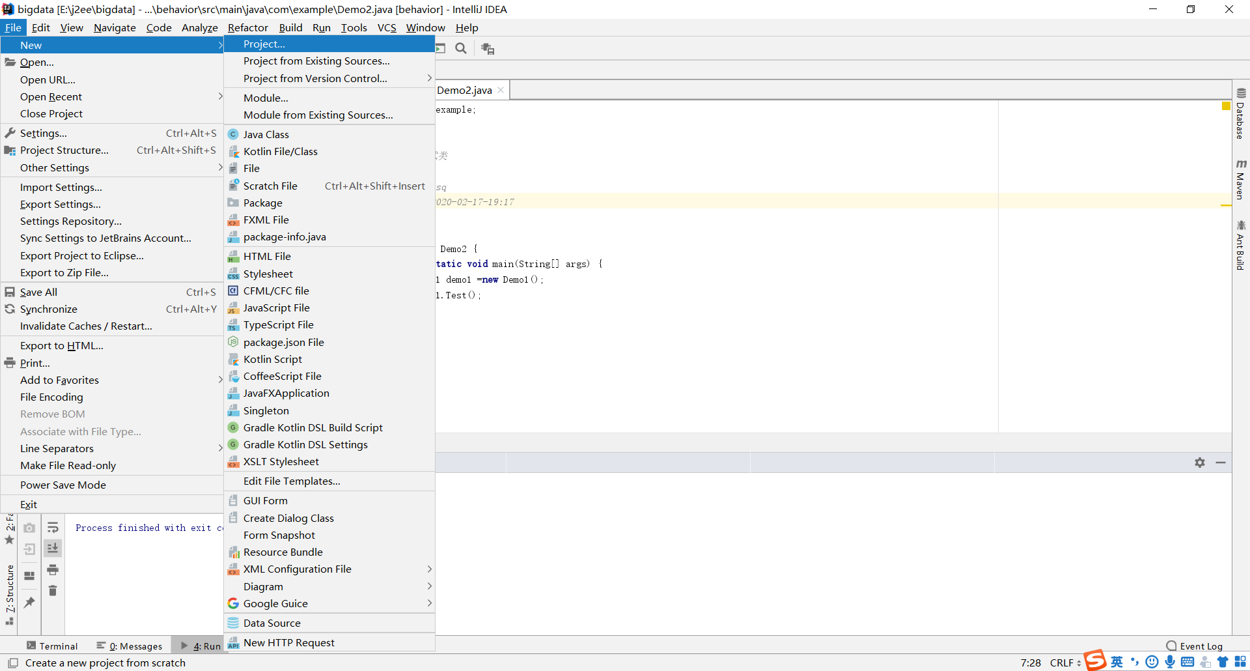Expand the Google Guice submenu
The image size is (1250, 671).
pos(329,603)
